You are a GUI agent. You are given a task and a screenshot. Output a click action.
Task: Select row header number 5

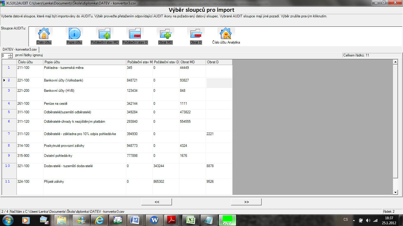9,114
